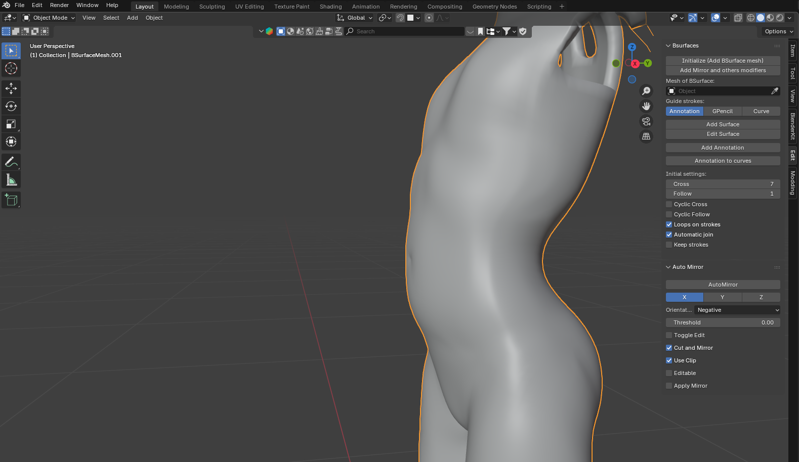Activate the Transform tool
Image resolution: width=799 pixels, height=462 pixels.
click(11, 142)
